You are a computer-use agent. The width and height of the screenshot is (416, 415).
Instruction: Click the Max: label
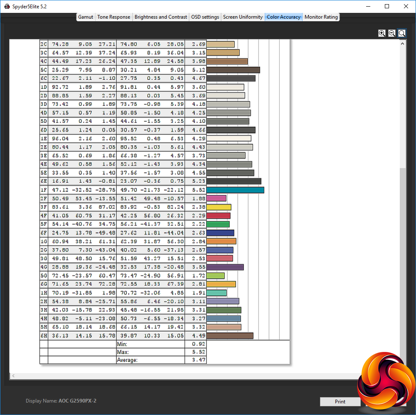pyautogui.click(x=123, y=352)
